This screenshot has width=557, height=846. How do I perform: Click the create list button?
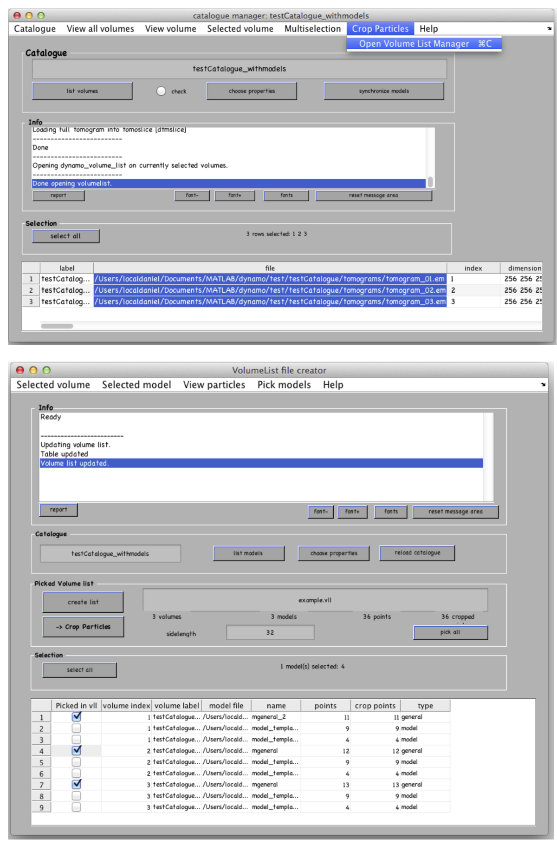(83, 602)
